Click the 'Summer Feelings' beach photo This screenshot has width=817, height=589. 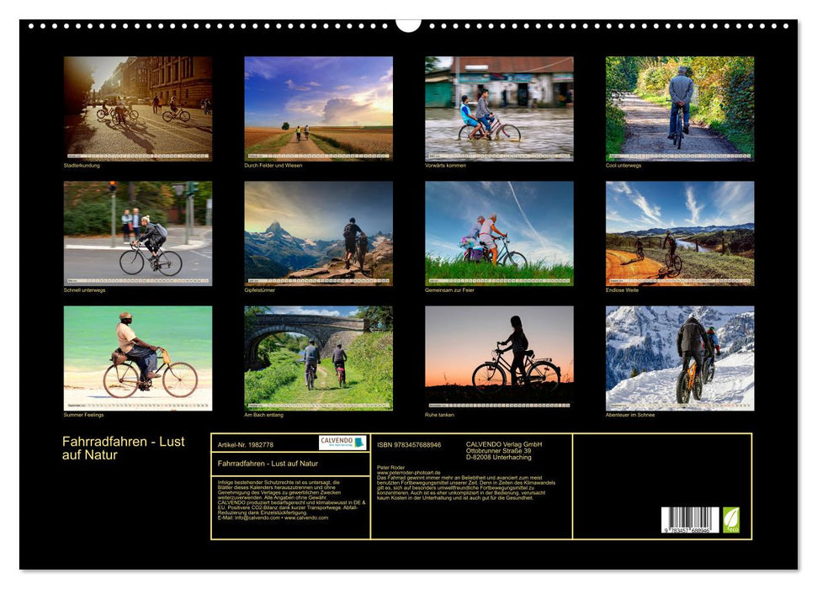pos(136,358)
